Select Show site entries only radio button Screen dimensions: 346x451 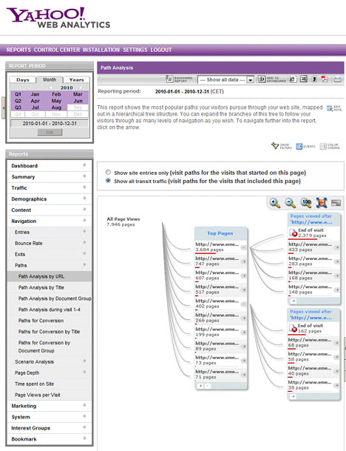pyautogui.click(x=108, y=173)
